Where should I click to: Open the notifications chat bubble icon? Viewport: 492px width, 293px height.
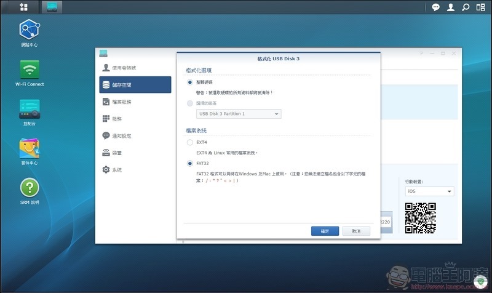[x=435, y=7]
